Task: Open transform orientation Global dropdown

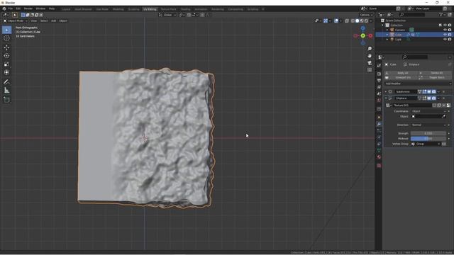Action: pos(167,15)
